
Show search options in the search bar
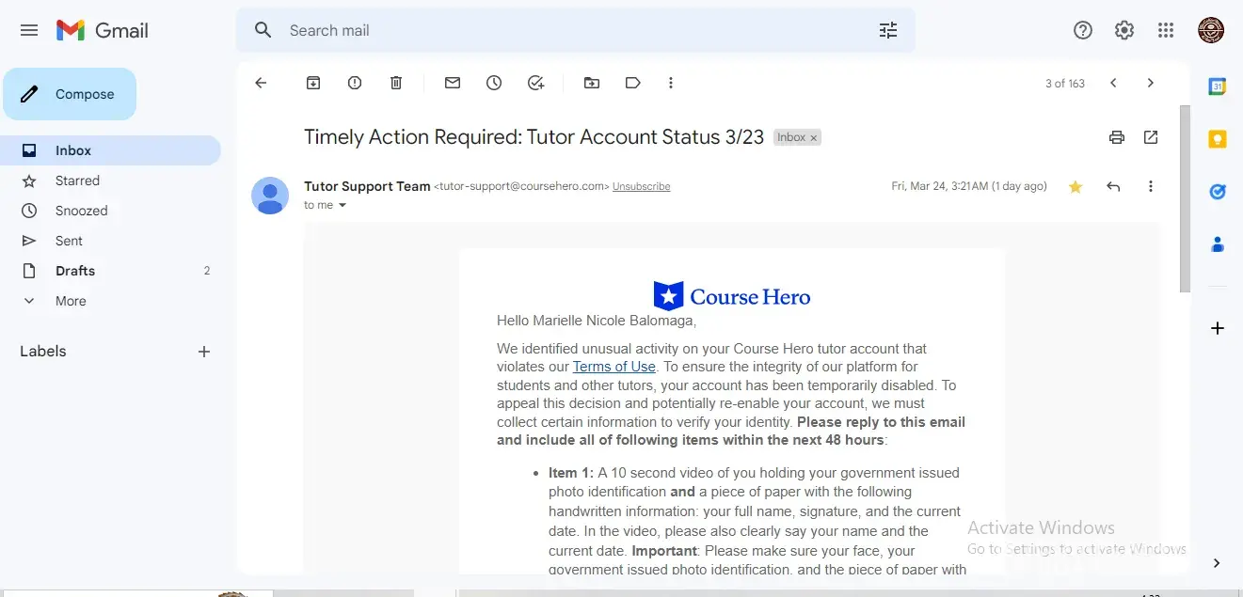coord(888,30)
